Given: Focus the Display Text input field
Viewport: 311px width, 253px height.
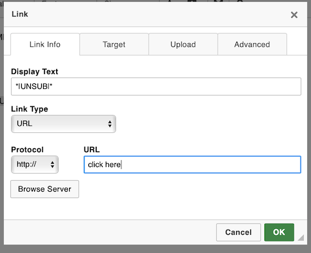Looking at the screenshot, I should (156, 86).
